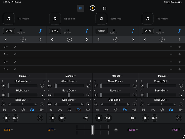Image resolution: width=185 pixels, height=139 pixels.
Task: Tap the music note to load first deck
Action: (8, 19)
